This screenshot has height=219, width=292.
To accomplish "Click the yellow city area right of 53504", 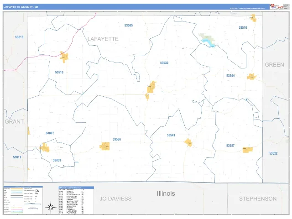I will pyautogui.click(x=251, y=77).
